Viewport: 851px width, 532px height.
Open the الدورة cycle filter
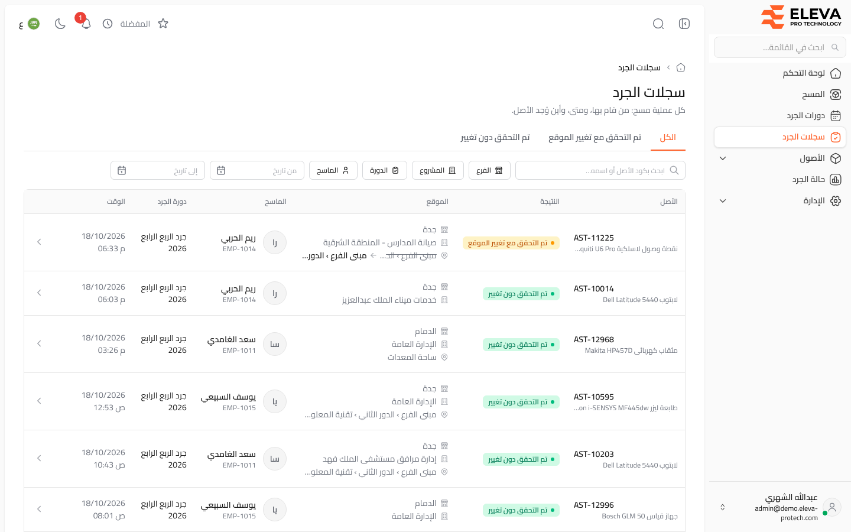385,170
